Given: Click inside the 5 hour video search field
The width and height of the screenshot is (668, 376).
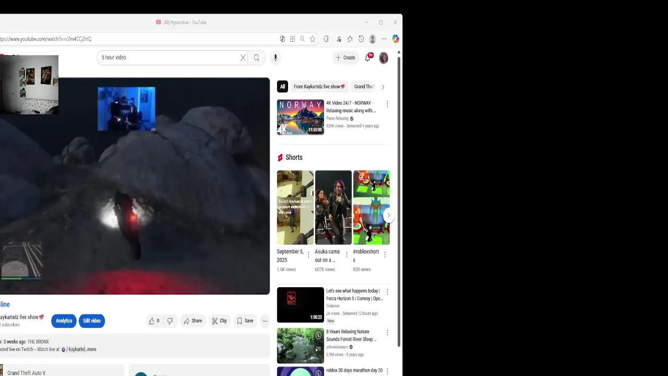Looking at the screenshot, I should point(167,57).
